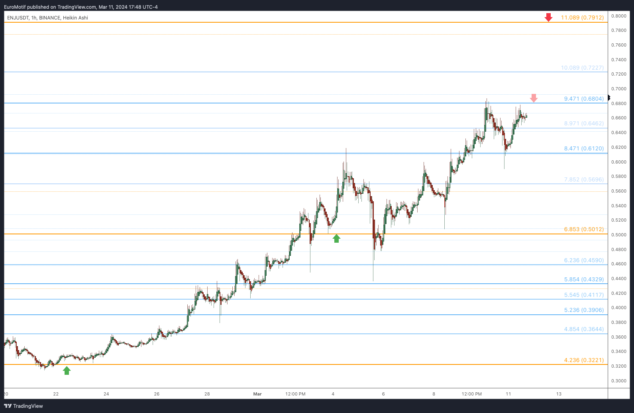634x413 pixels.
Task: Click 0.4000 on the price axis
Action: (619, 308)
